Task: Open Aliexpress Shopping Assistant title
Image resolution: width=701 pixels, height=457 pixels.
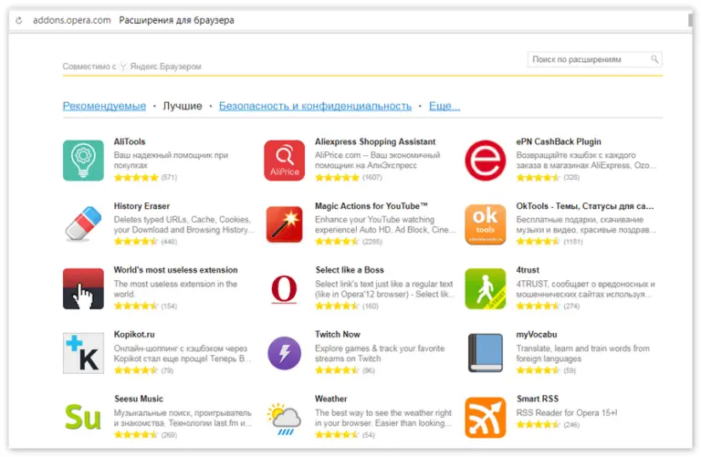Action: click(x=375, y=141)
